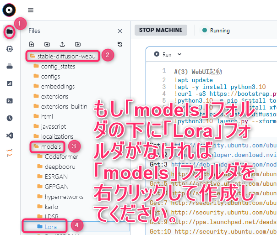Open the html folder
Viewport: 277px width, 235px height.
click(x=43, y=116)
